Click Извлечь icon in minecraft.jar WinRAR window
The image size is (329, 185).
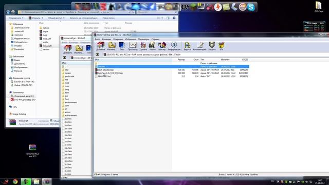coord(79,49)
